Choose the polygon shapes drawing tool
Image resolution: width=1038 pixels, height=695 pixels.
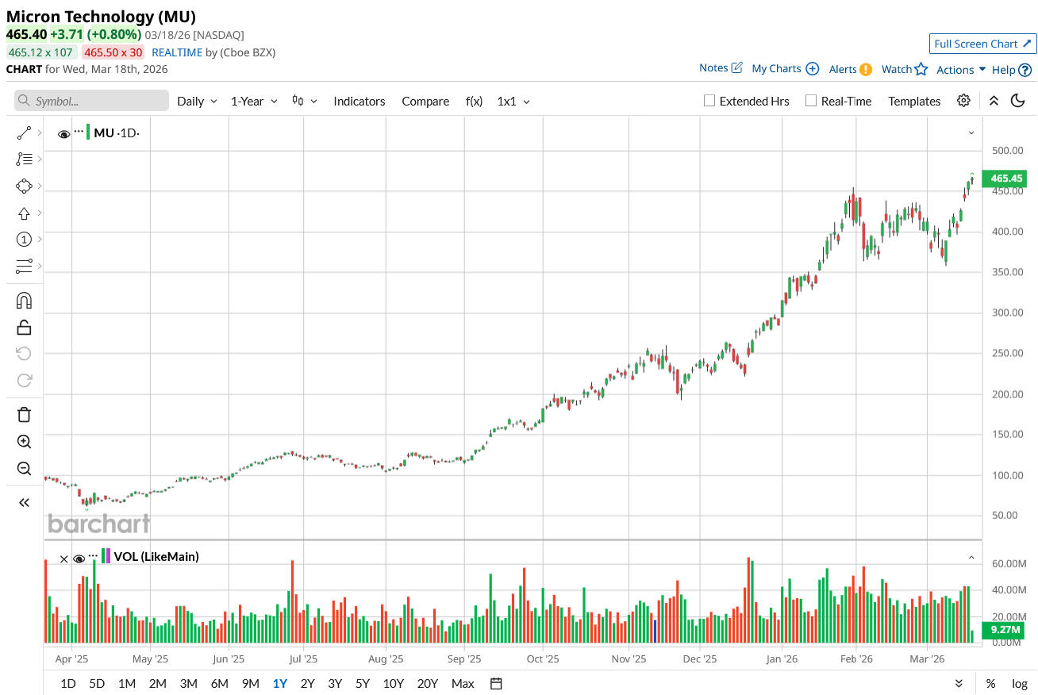pos(24,186)
